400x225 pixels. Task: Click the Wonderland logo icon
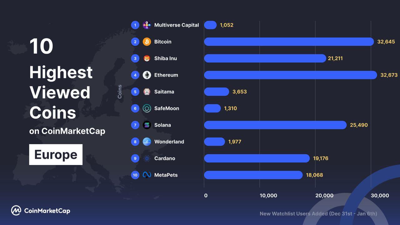[147, 142]
